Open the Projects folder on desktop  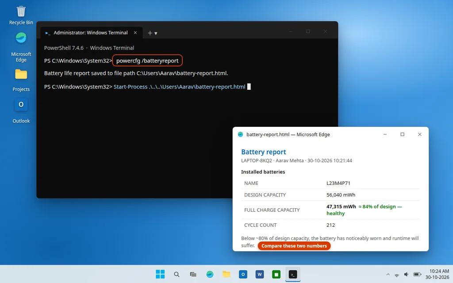tap(21, 80)
